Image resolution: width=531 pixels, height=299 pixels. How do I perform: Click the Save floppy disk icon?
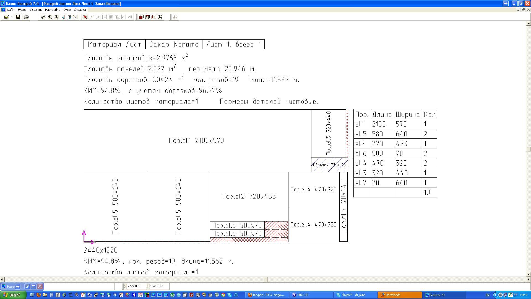(x=18, y=17)
